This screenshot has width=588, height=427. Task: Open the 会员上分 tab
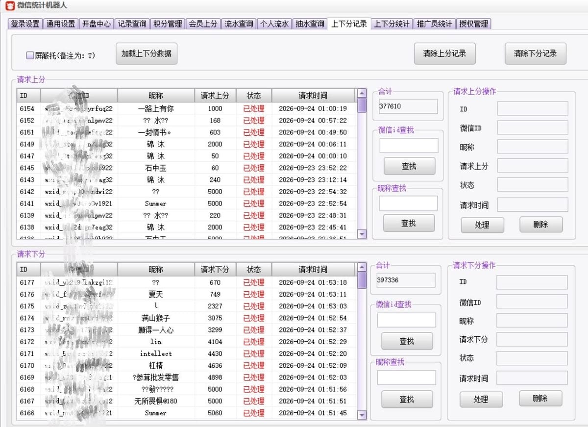click(203, 24)
